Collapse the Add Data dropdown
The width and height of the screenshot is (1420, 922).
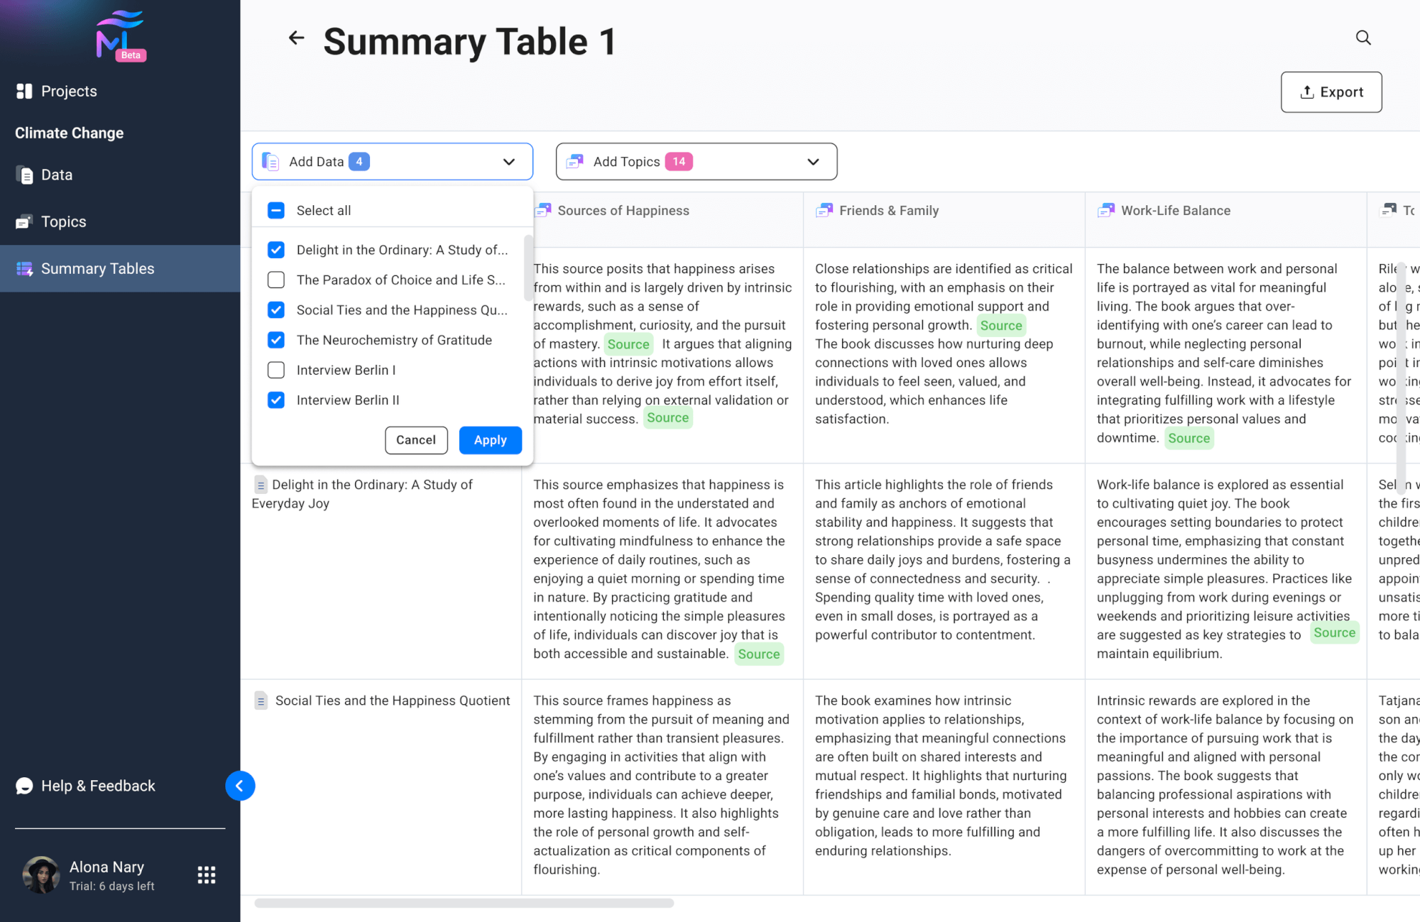[509, 162]
